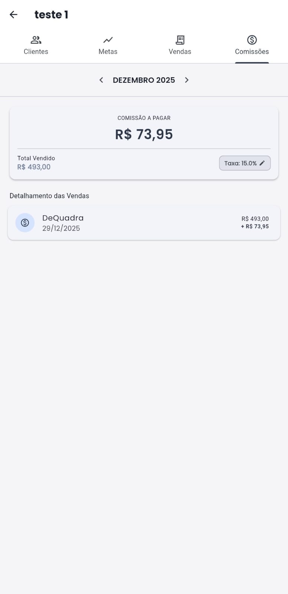The width and height of the screenshot is (288, 594).
Task: Advance to next month with right chevron
Action: 187,80
